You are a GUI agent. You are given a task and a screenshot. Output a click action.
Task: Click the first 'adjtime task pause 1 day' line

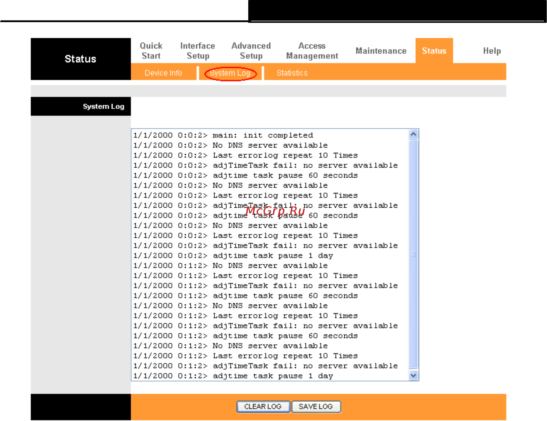tap(233, 256)
